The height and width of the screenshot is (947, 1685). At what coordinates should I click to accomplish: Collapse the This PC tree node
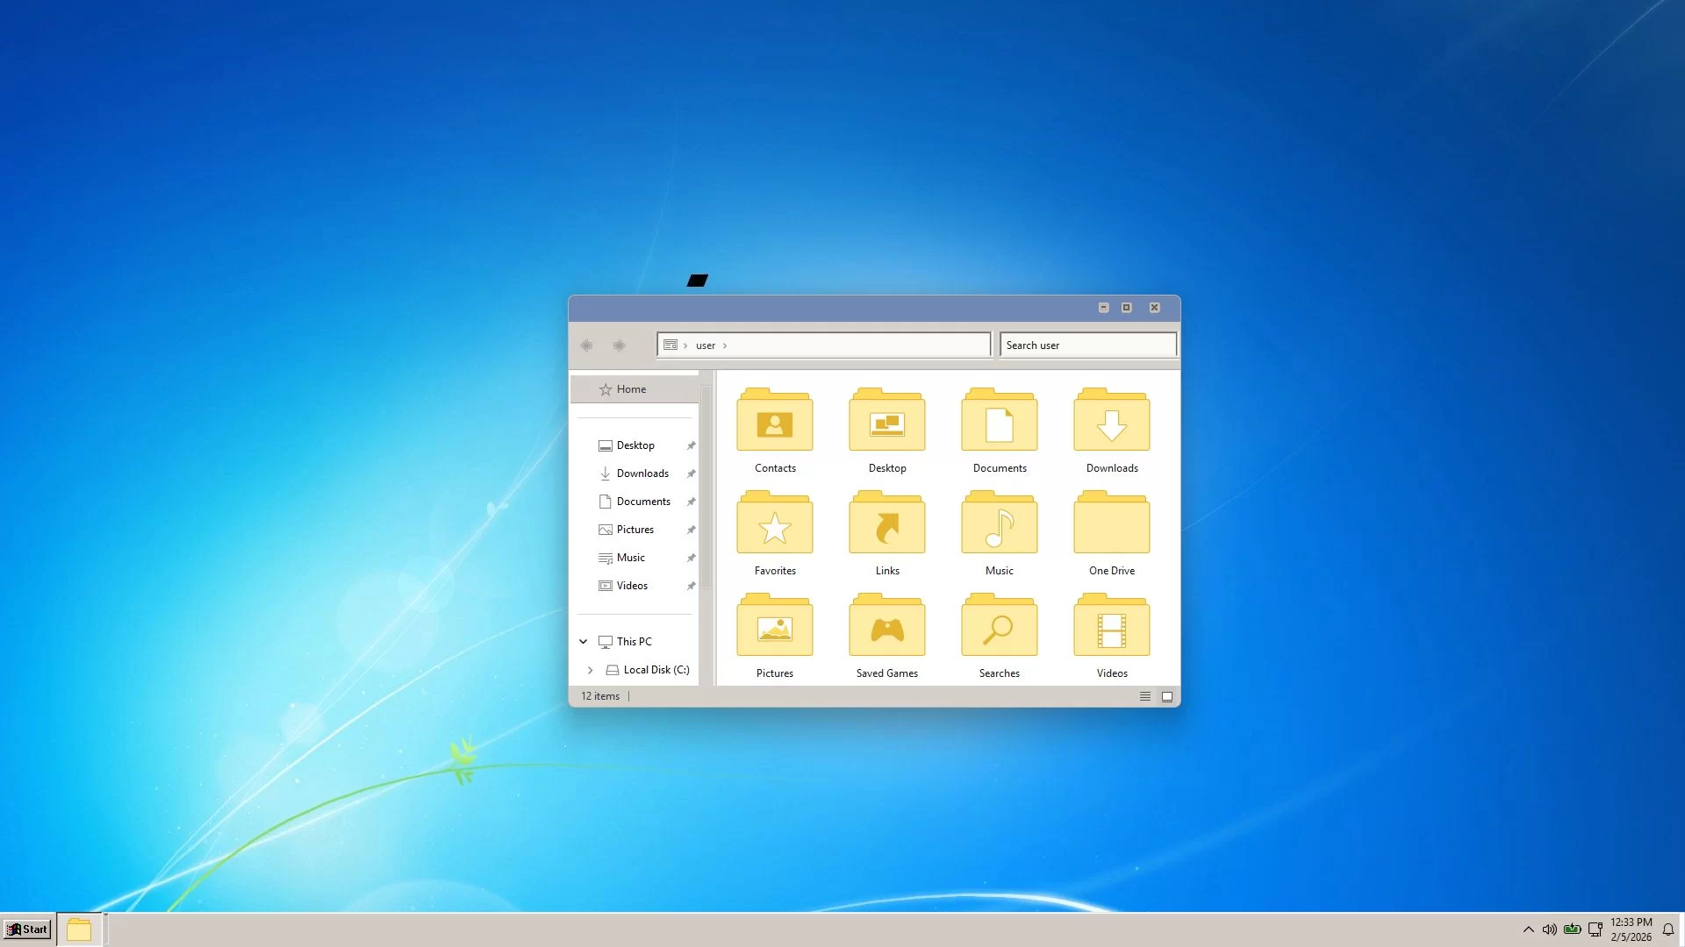pyautogui.click(x=583, y=642)
